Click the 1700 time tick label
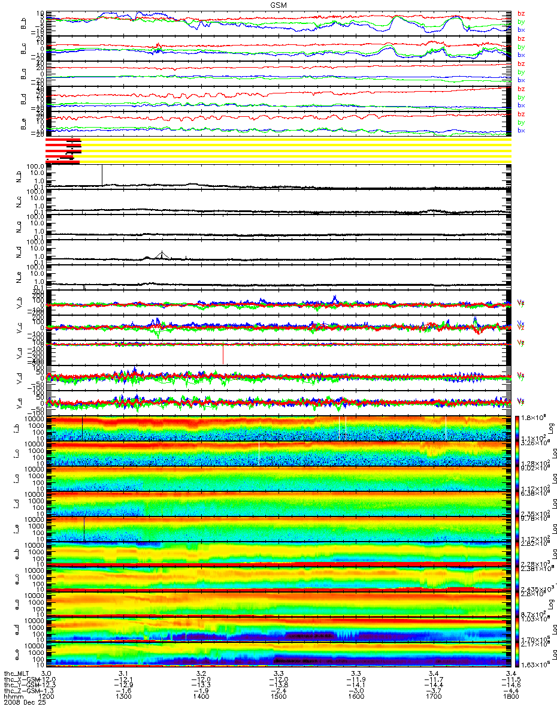Viewport: 557px width, 719px height. (x=433, y=697)
